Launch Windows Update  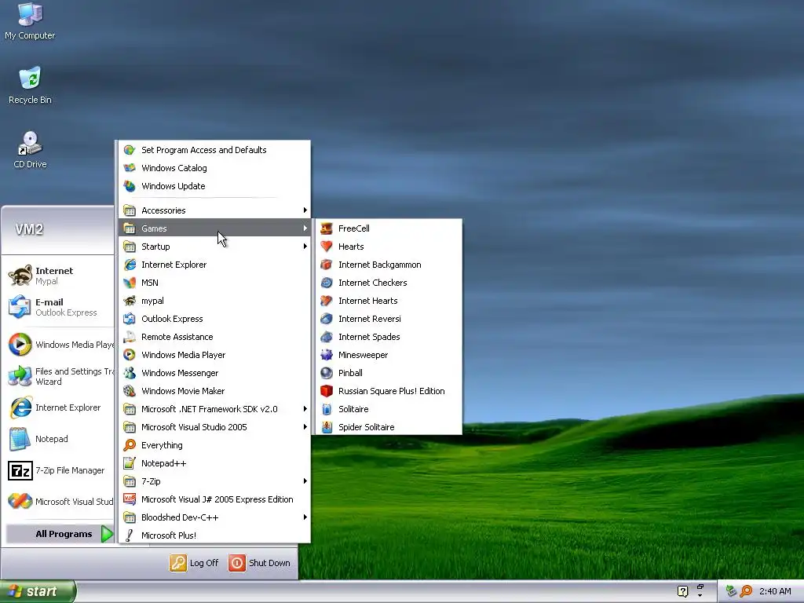[x=214, y=186]
